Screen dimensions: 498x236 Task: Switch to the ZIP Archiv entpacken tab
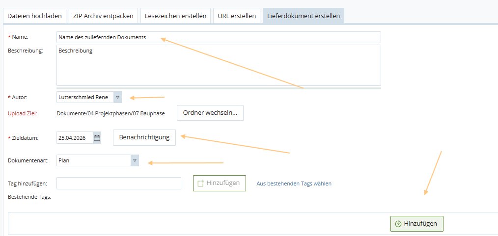pyautogui.click(x=103, y=16)
